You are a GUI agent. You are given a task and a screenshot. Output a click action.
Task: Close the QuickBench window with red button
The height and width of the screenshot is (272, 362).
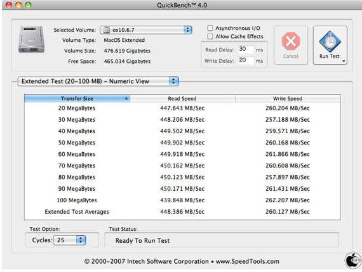coord(9,5)
